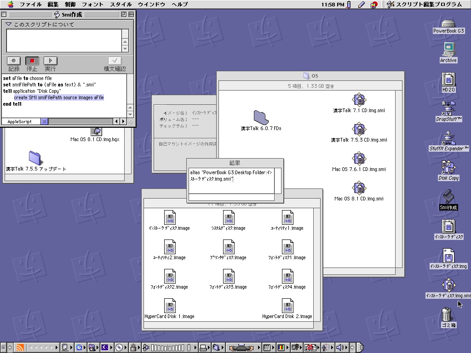The height and width of the screenshot is (353, 471).
Task: Open the 制御 menu
Action: pyautogui.click(x=70, y=4)
